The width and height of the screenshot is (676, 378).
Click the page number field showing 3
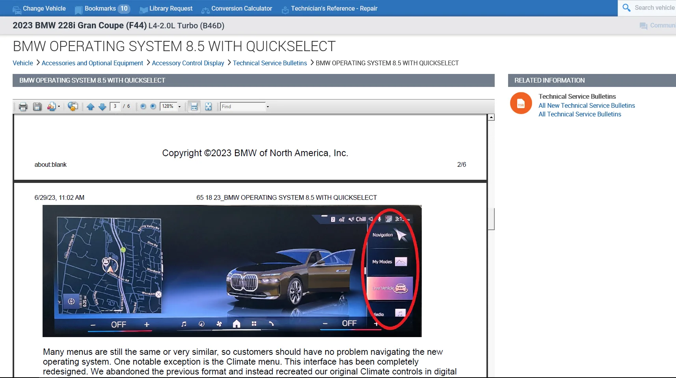[x=115, y=106]
